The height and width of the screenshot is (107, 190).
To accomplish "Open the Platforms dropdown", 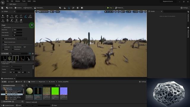I will (x=119, y=8).
